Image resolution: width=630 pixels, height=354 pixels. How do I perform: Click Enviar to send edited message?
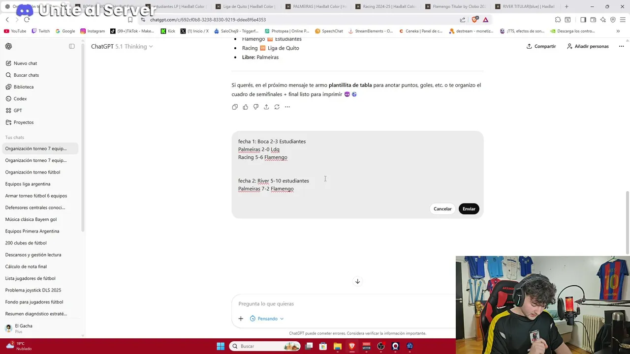pos(469,209)
